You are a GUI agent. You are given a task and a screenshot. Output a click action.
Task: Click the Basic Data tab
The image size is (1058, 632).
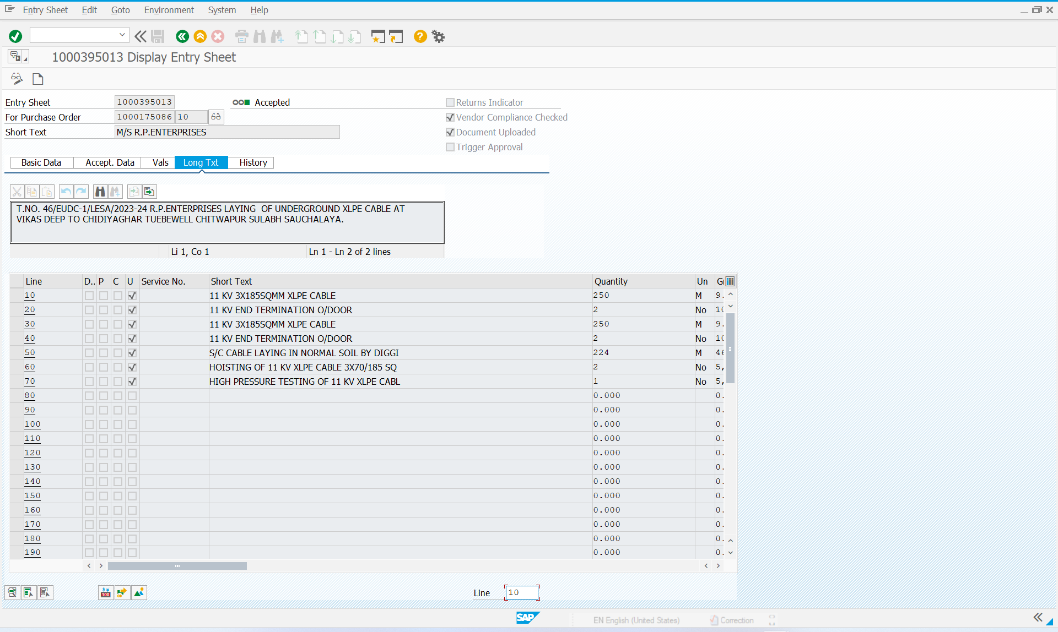pyautogui.click(x=41, y=162)
